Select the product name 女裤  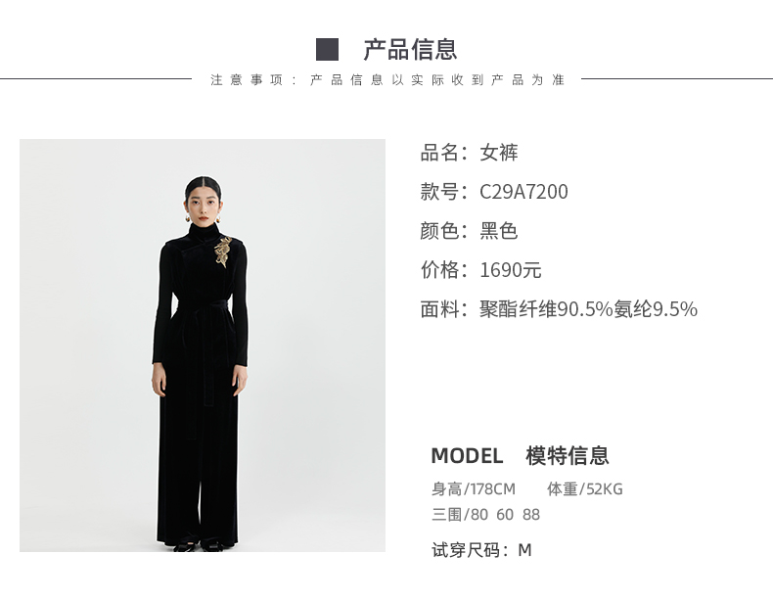click(499, 153)
